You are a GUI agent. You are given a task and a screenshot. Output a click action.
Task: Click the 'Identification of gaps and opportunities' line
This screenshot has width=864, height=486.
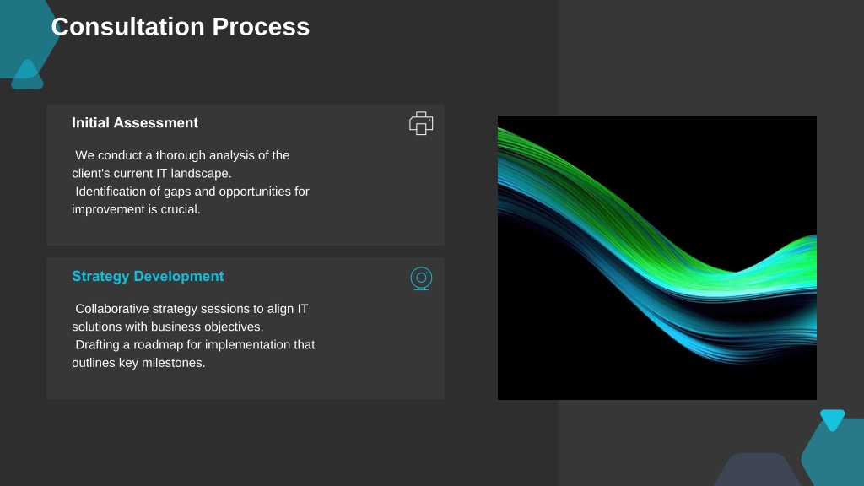(192, 192)
